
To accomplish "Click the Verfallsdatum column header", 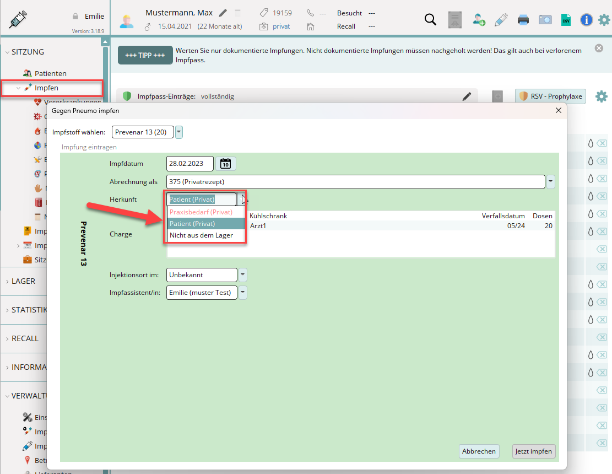I will pos(503,216).
